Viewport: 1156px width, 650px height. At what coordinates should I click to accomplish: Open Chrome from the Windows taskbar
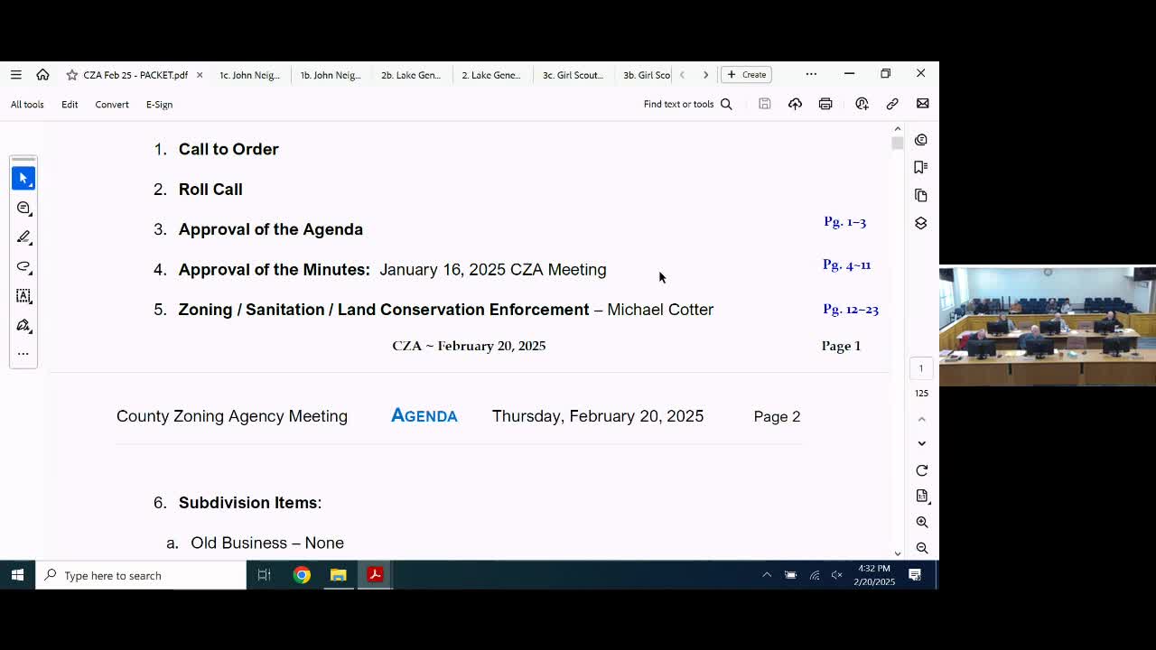tap(302, 575)
